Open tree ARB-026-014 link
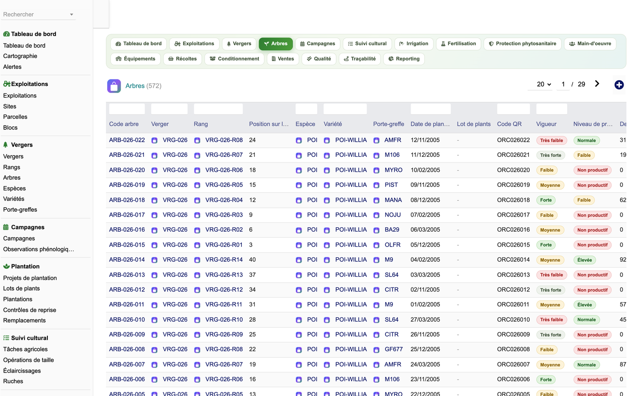 127,260
